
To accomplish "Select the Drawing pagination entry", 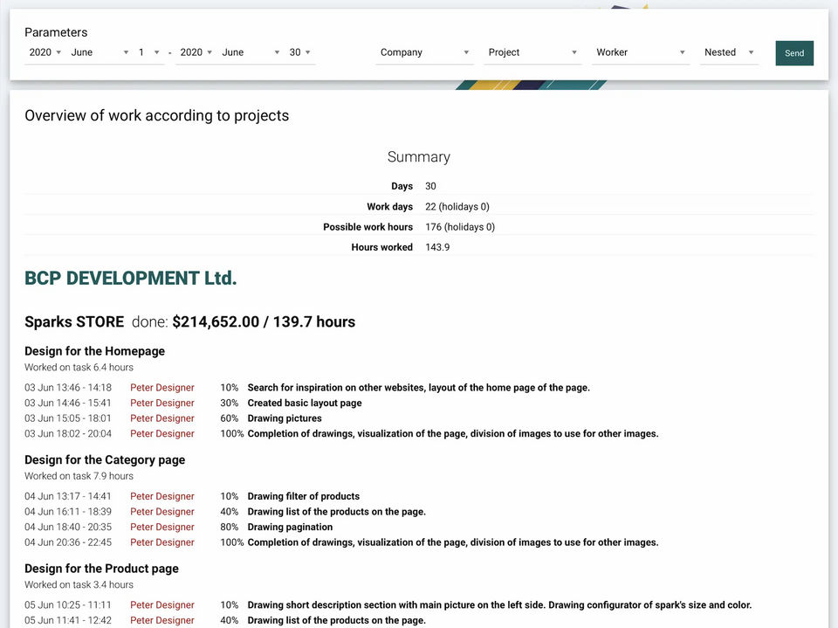I will [x=290, y=527].
